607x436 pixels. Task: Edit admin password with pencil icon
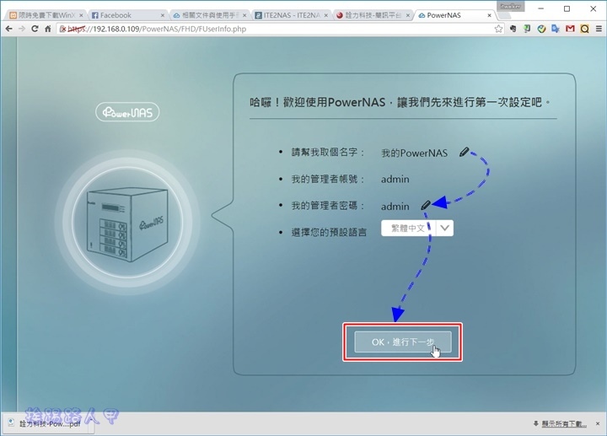point(426,205)
